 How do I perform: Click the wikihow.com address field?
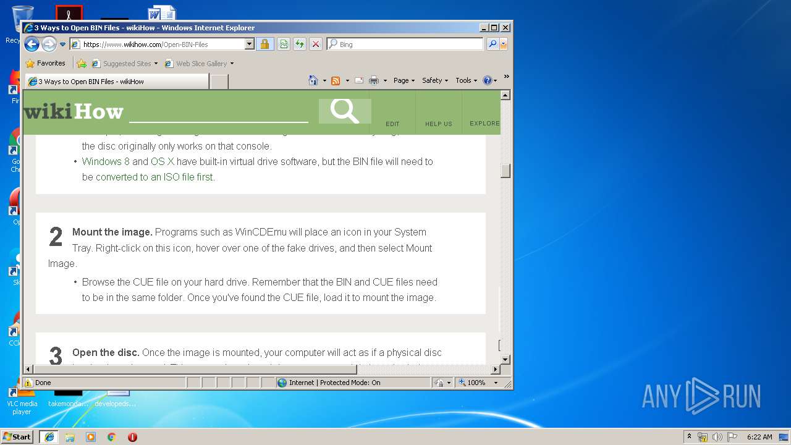tap(163, 44)
